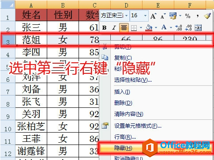Image resolution: width=214 pixels, height=160 pixels.
Task: Click cell with value 31
Action: [89, 102]
